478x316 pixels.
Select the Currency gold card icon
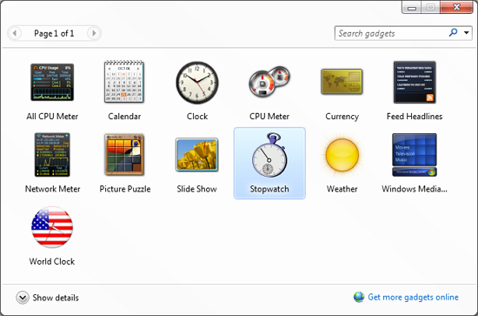(x=342, y=82)
